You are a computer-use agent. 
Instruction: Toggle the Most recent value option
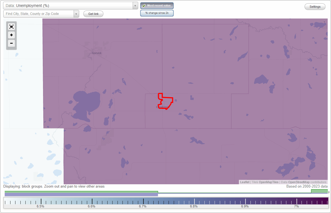(157, 6)
